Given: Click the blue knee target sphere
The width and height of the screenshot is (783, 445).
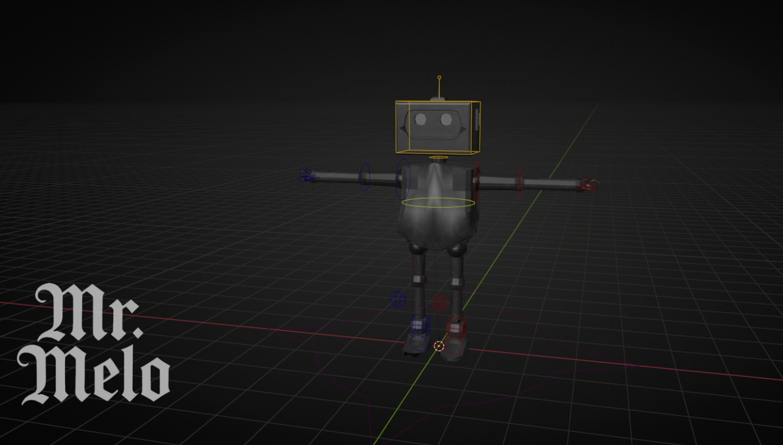Looking at the screenshot, I should pyautogui.click(x=398, y=299).
